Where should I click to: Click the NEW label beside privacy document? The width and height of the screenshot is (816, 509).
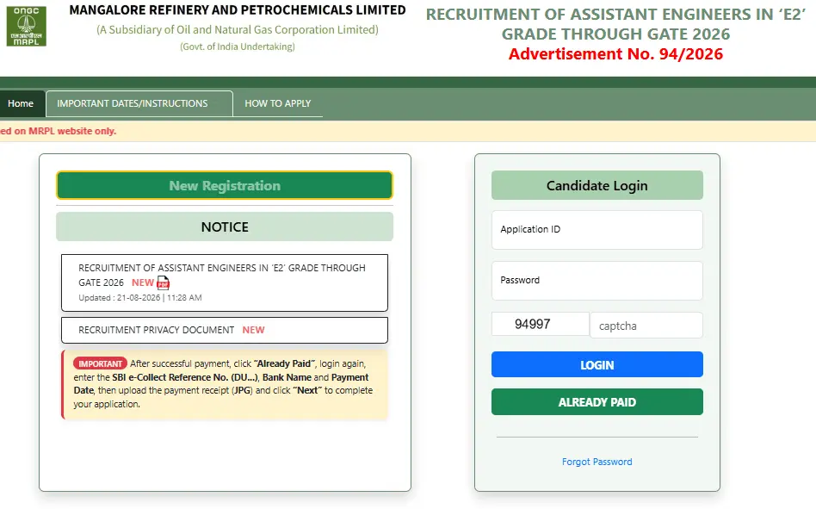pyautogui.click(x=253, y=330)
